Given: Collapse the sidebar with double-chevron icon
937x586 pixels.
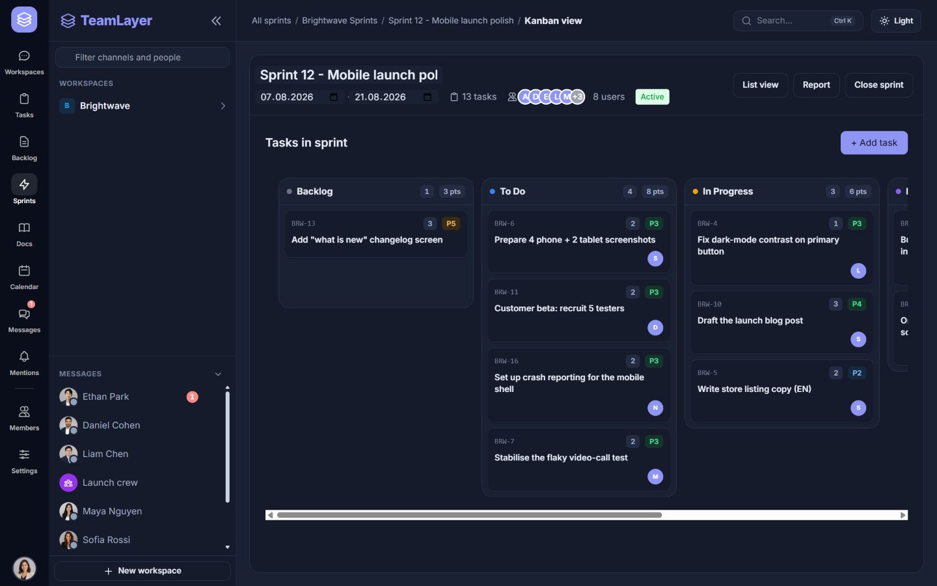Looking at the screenshot, I should (216, 21).
